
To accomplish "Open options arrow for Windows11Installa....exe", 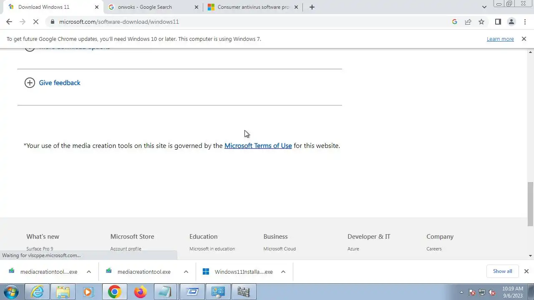I will pos(283,272).
